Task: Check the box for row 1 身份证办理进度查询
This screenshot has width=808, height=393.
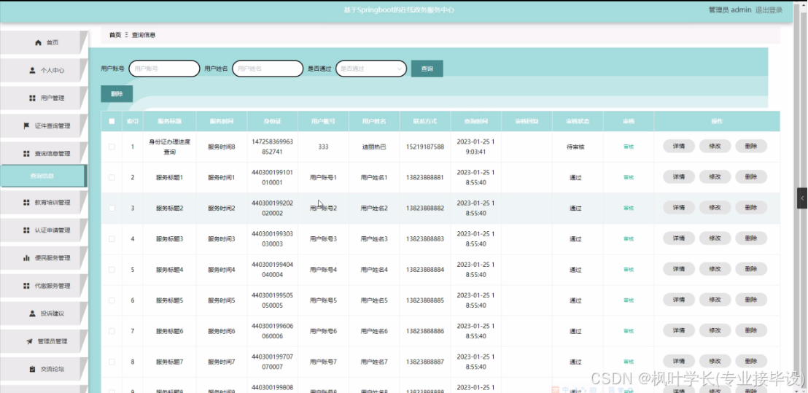Action: click(112, 147)
